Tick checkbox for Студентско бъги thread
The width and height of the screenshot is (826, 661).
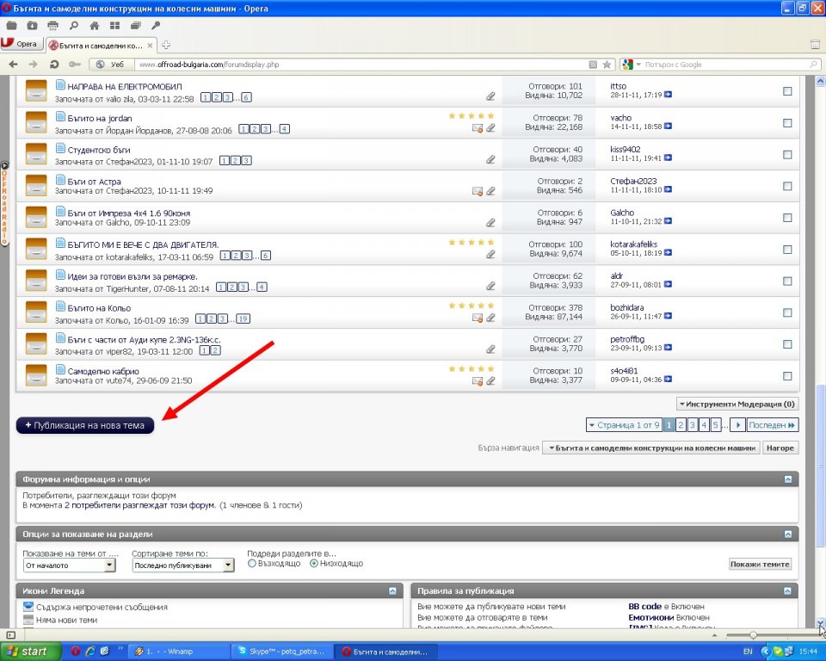(787, 154)
